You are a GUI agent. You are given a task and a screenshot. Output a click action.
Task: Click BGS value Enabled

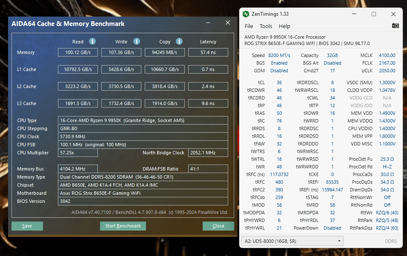point(279,63)
